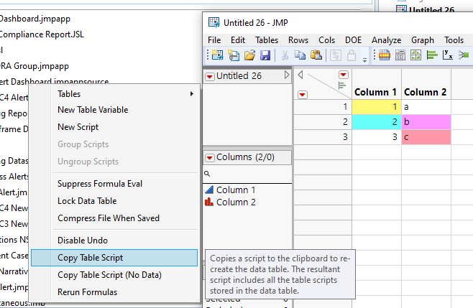
Task: Click the Copy toolbar icon
Action: tap(300, 55)
